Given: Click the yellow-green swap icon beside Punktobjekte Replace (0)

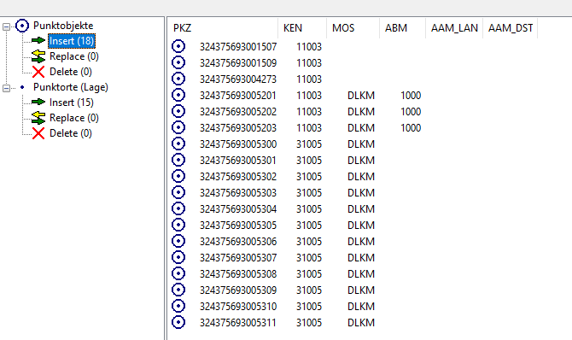Looking at the screenshot, I should pyautogui.click(x=38, y=56).
